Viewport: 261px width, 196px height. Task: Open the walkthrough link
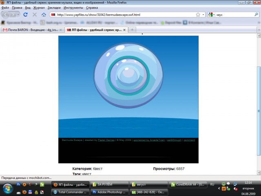(x=174, y=140)
